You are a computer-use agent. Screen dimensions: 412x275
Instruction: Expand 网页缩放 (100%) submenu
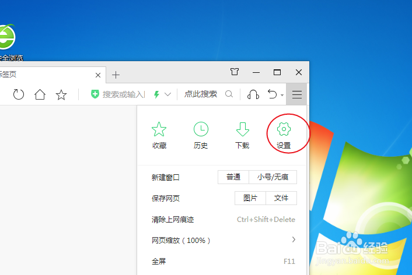pyautogui.click(x=223, y=240)
